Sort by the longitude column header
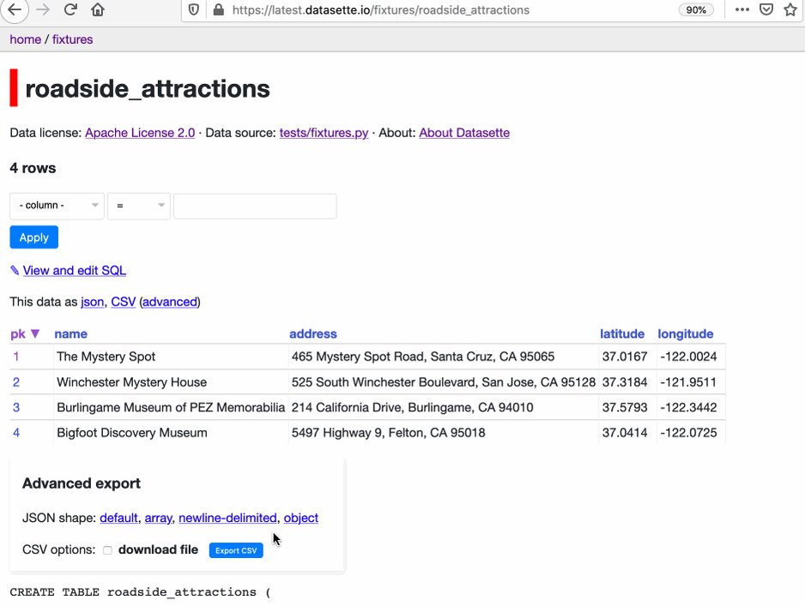Image resolution: width=805 pixels, height=606 pixels. (686, 333)
